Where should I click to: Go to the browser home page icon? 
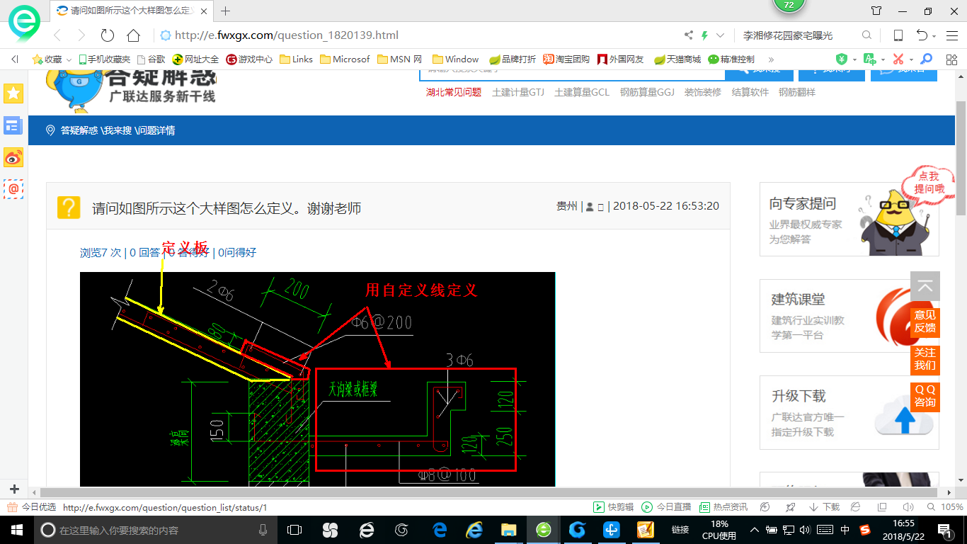[133, 35]
